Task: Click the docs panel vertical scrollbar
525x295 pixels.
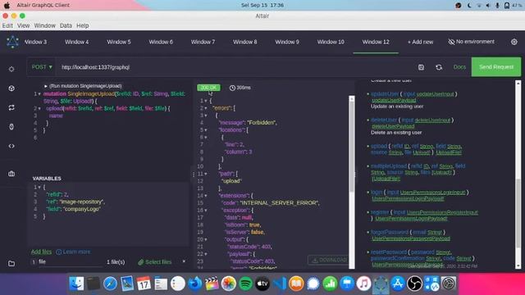Action: click(518, 175)
